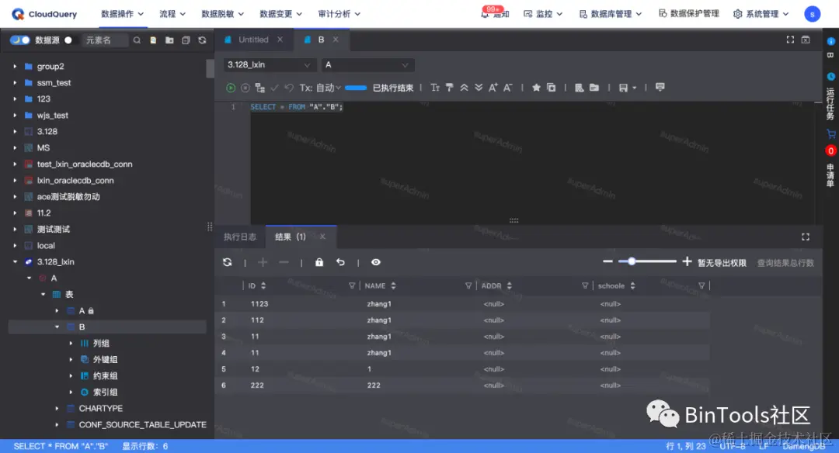The height and width of the screenshot is (453, 839).
Task: Click the double down chevron icon
Action: [x=479, y=88]
